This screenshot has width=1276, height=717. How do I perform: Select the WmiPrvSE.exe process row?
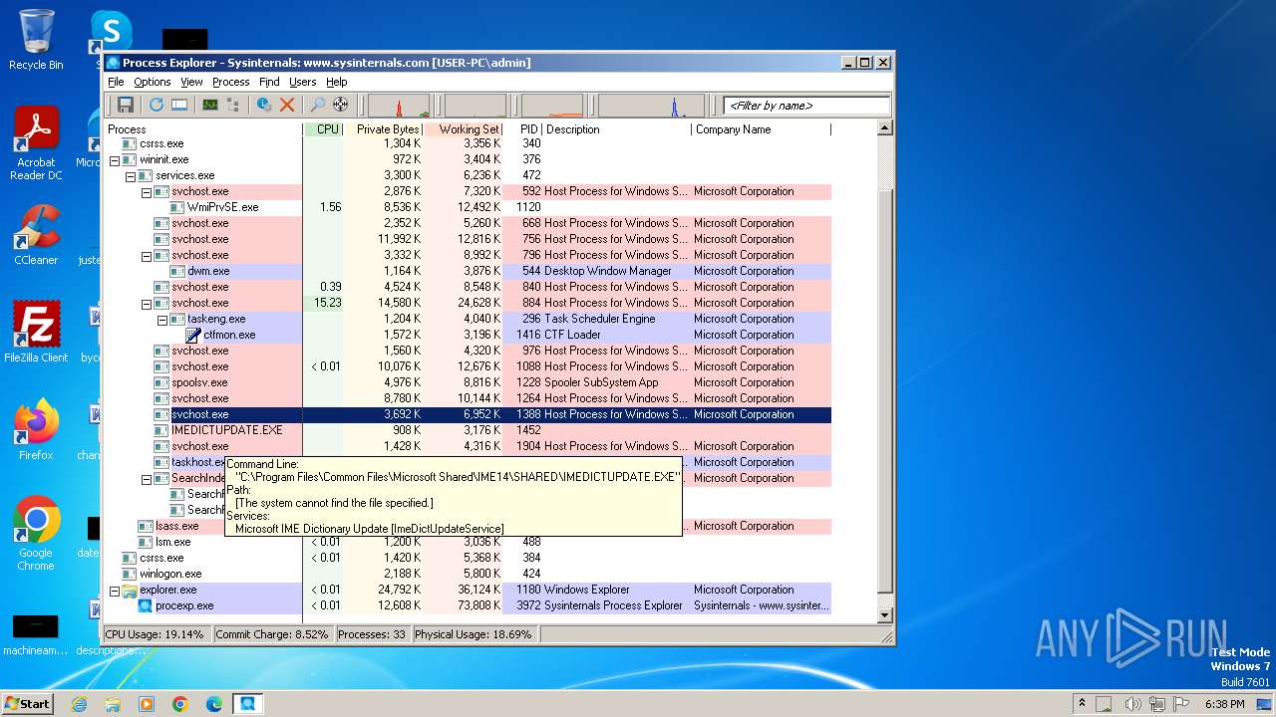(x=469, y=207)
